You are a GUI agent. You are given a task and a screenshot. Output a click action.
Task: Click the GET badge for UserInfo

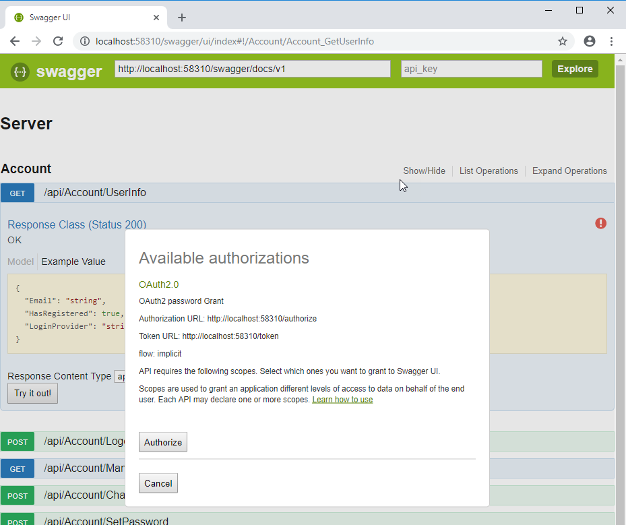pyautogui.click(x=18, y=193)
